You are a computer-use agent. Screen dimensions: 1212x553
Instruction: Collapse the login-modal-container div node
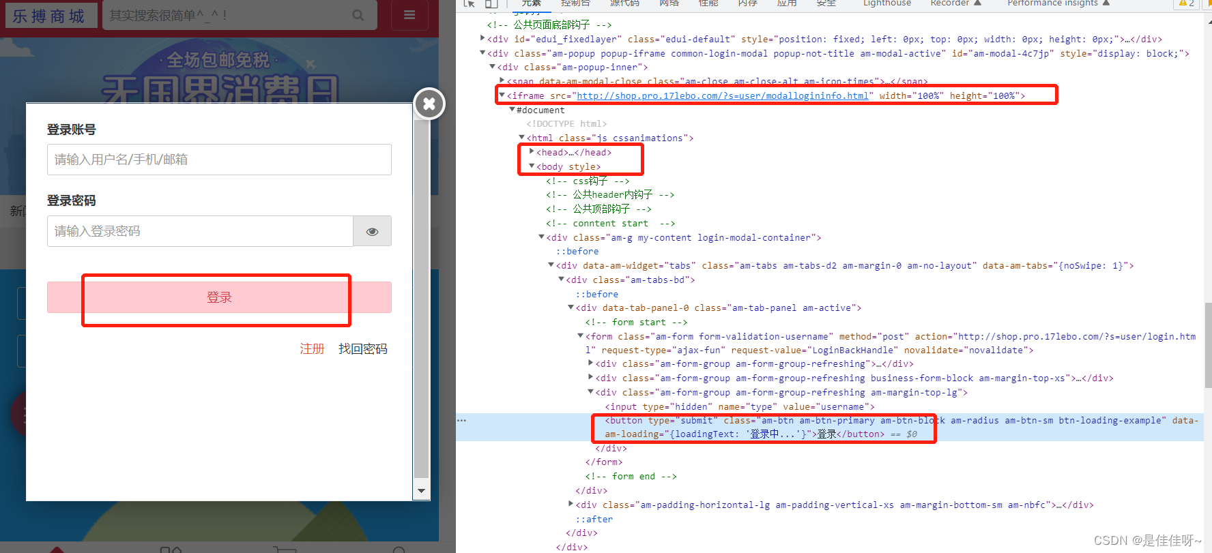542,237
